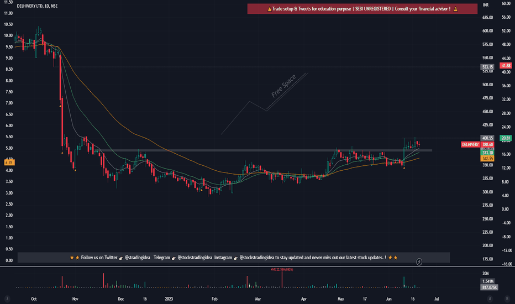Click the 20M volume axis value
Screen dimensions: 515x304
(x=486, y=274)
